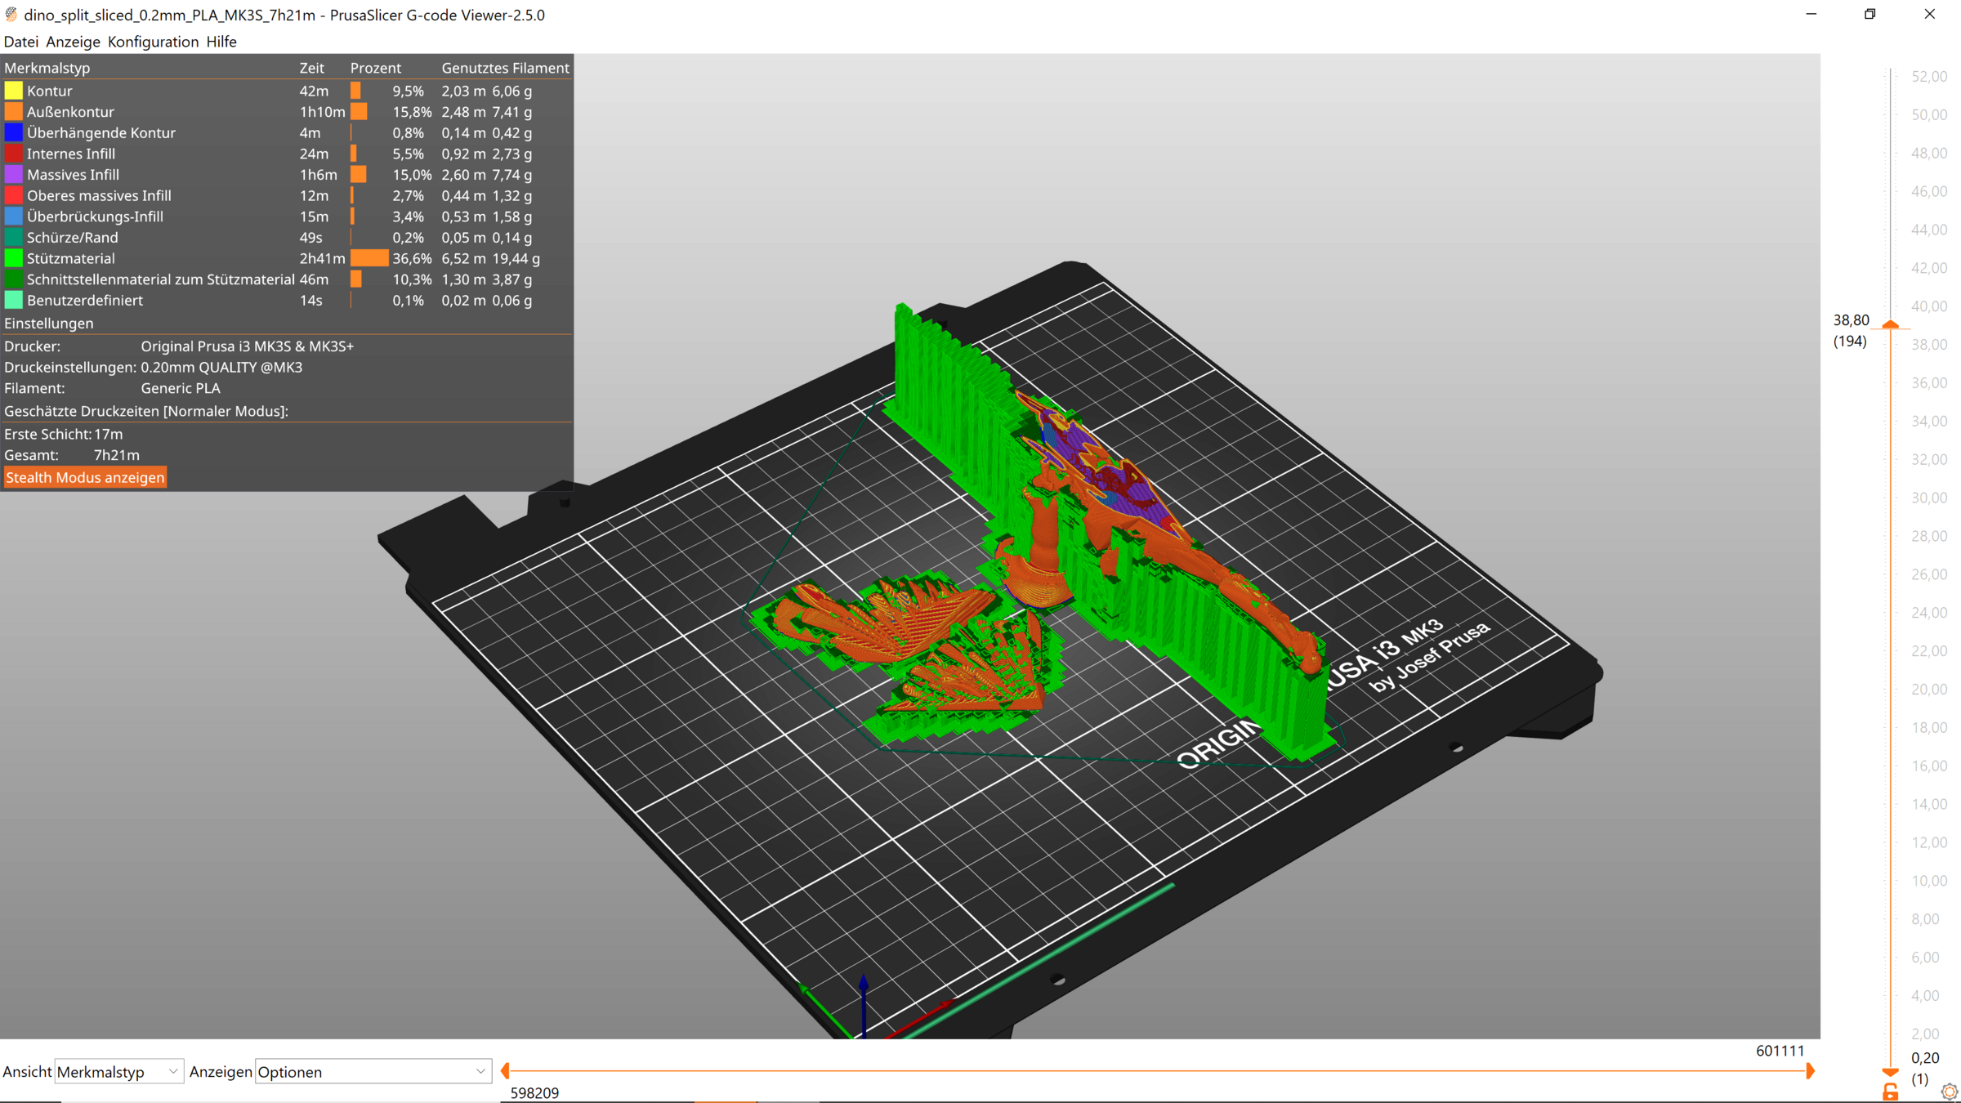This screenshot has height=1103, width=1961.
Task: Click the 598209 move start label
Action: (x=534, y=1093)
